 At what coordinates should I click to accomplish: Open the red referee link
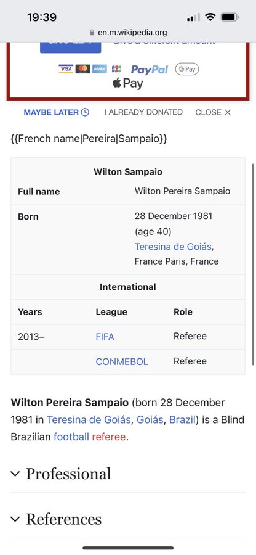108,437
